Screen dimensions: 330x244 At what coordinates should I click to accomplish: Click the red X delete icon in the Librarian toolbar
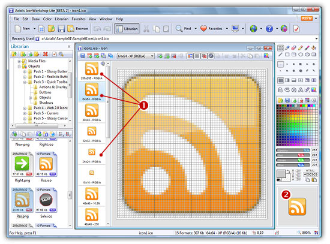(x=45, y=55)
